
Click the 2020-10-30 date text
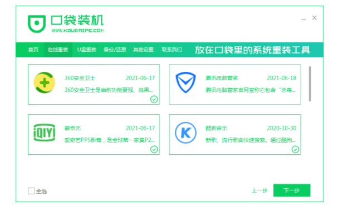[282, 128]
